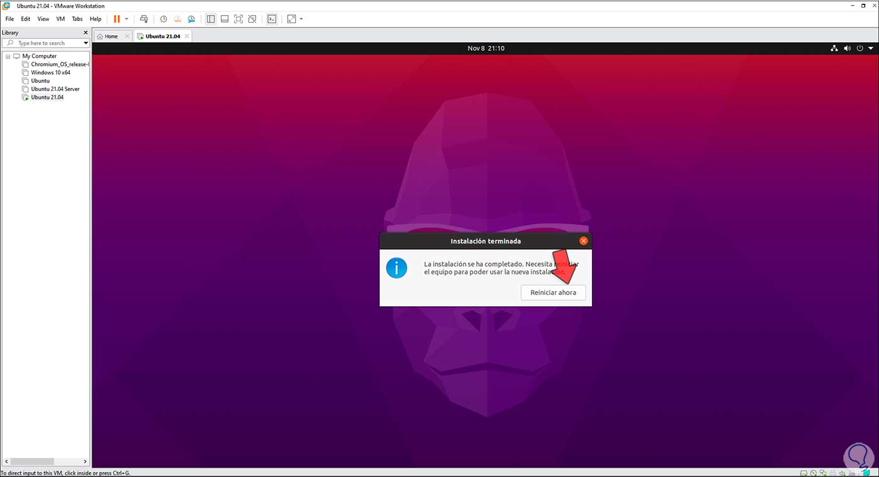
Task: Select Ubuntu 21.04 in library tree
Action: point(47,97)
